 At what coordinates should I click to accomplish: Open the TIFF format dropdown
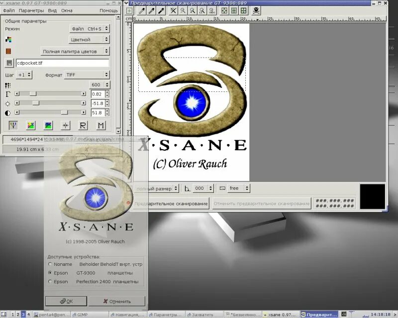click(87, 75)
